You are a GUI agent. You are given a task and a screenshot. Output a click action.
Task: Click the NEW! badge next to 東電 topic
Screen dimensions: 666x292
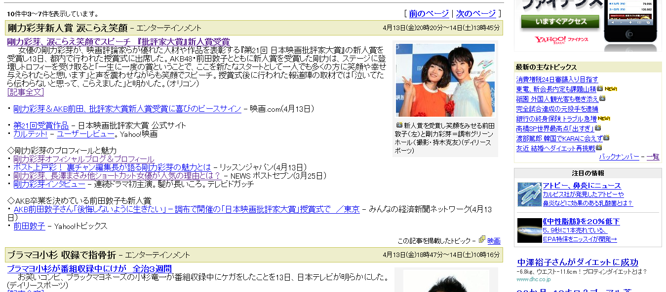coord(611,89)
